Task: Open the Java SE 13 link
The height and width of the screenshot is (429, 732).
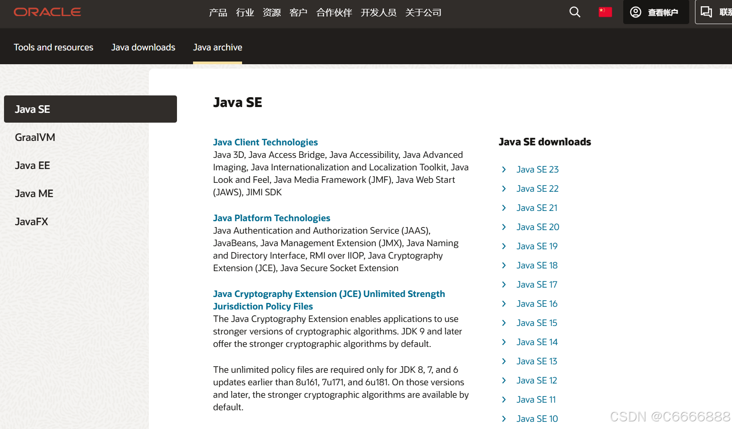Action: (537, 361)
